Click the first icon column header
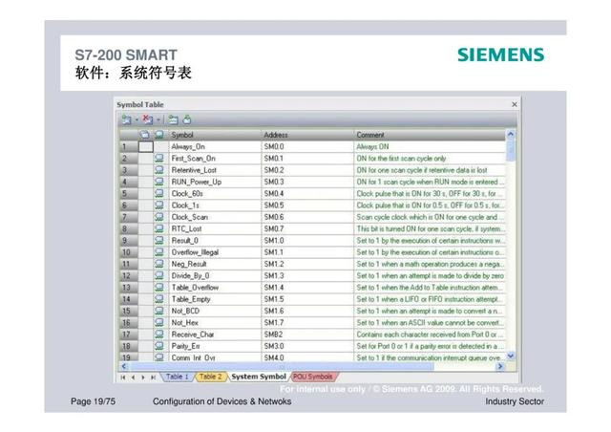The width and height of the screenshot is (611, 432). pyautogui.click(x=145, y=135)
